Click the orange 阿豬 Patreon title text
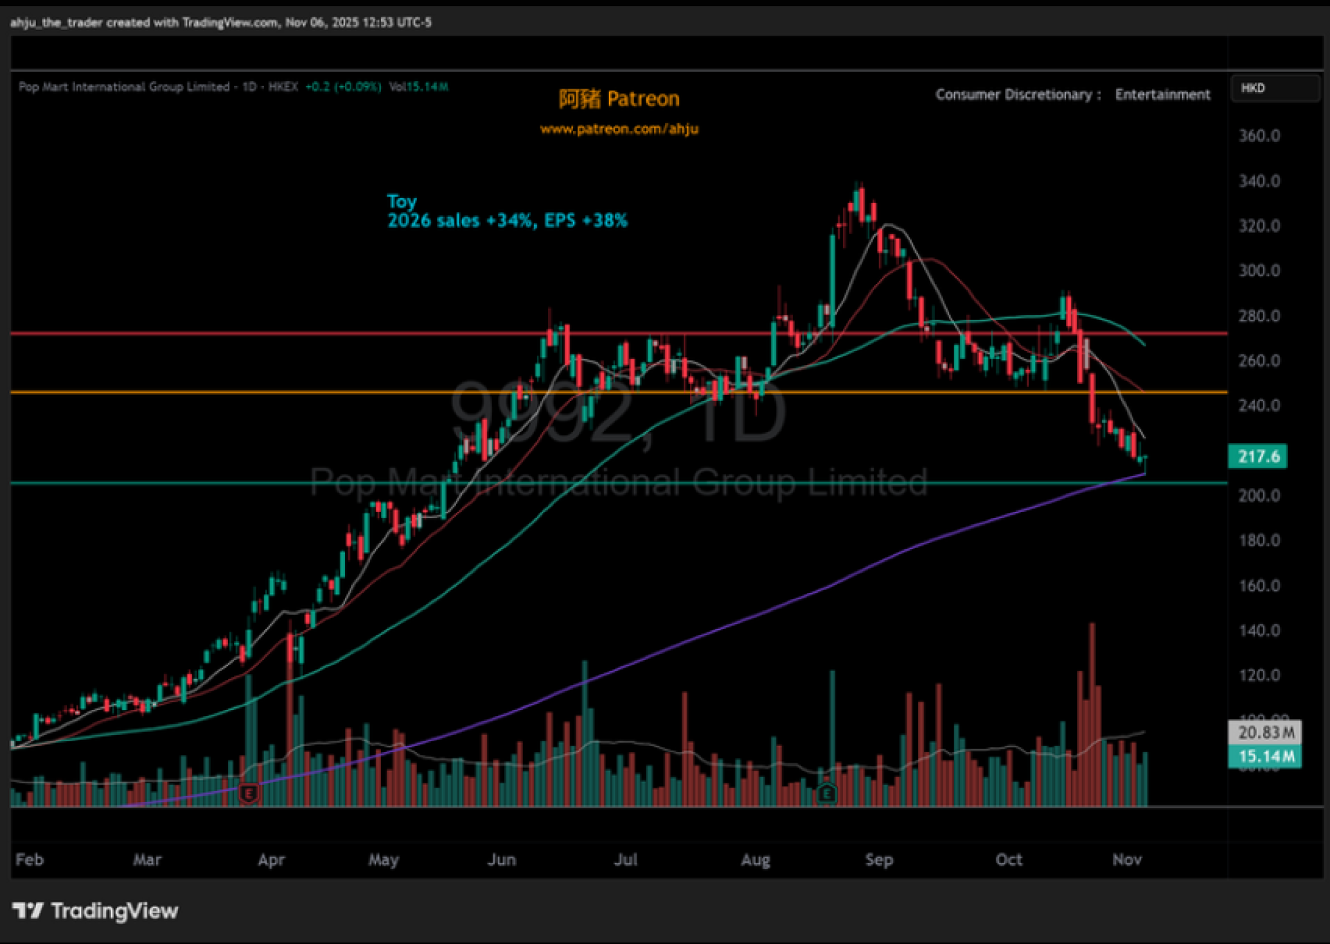The width and height of the screenshot is (1330, 944). coord(619,99)
